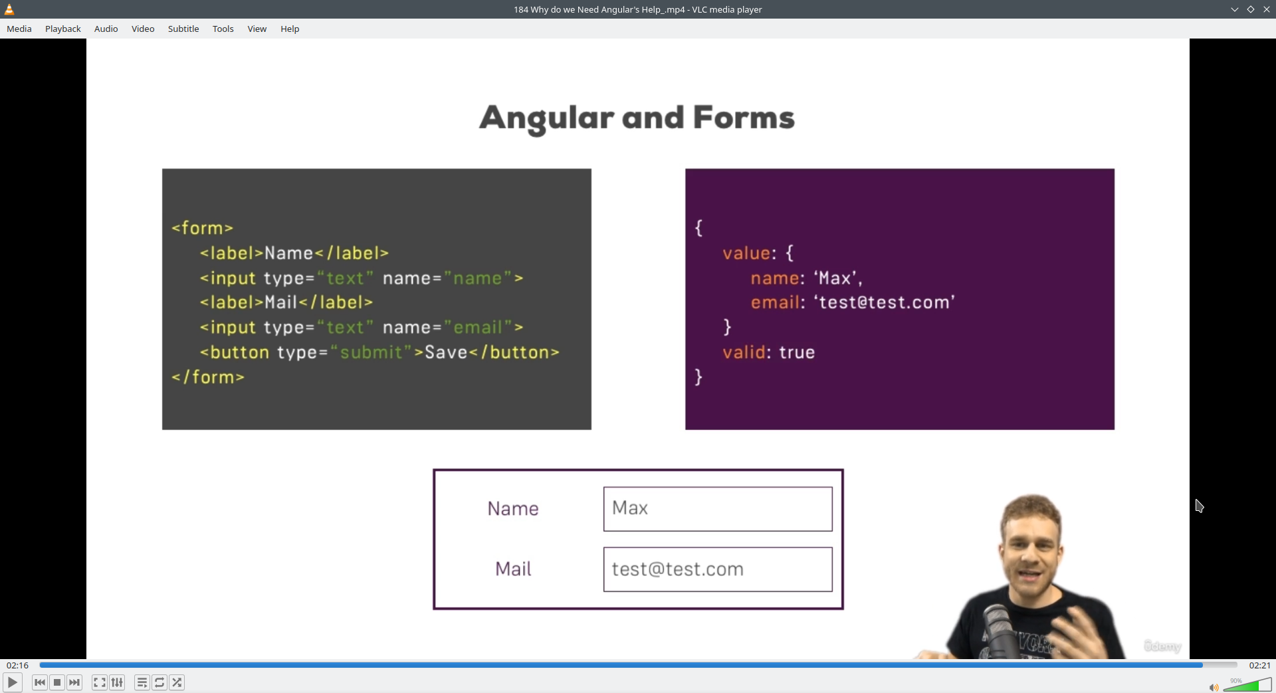
Task: Toggle fullscreen video mode
Action: 99,682
